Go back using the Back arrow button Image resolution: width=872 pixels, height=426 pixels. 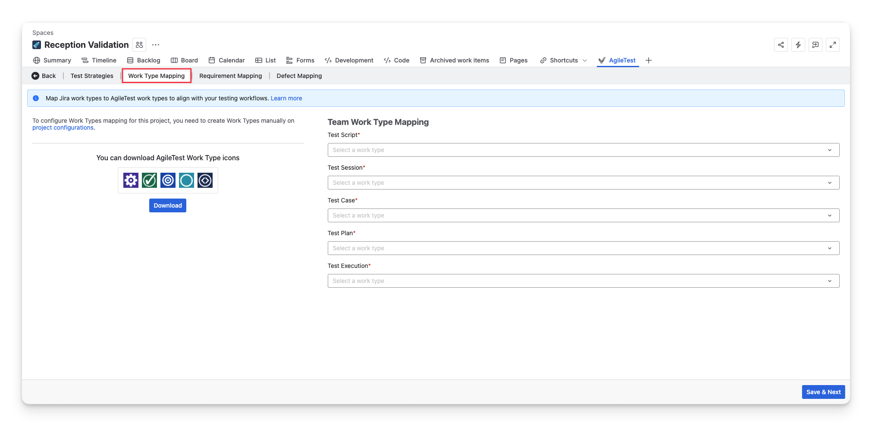tap(44, 76)
